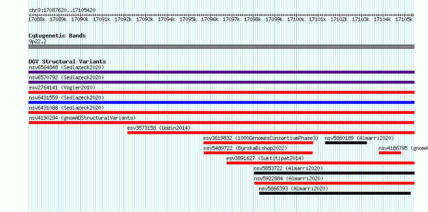Open esv3619832 (1000GenomesConsortiumPhase3) label

tap(261, 138)
